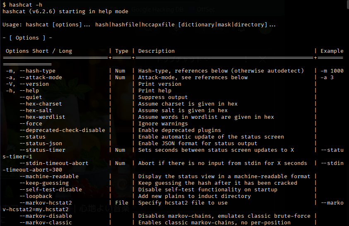Click the "--force" option text
The height and width of the screenshot is (226, 349).
click(x=31, y=124)
